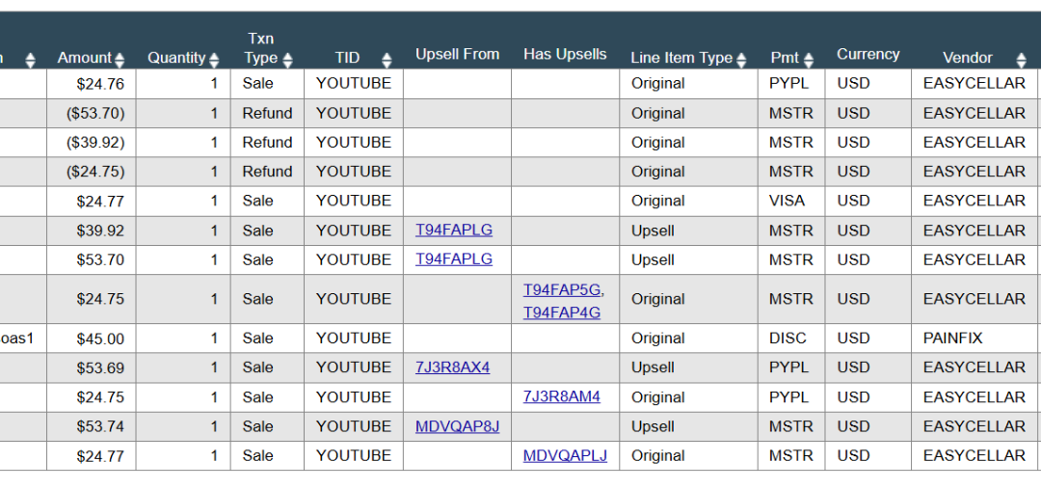Open T94FAPLG link in $53.70 sale row
Image resolution: width=1041 pixels, height=489 pixels.
(x=454, y=259)
